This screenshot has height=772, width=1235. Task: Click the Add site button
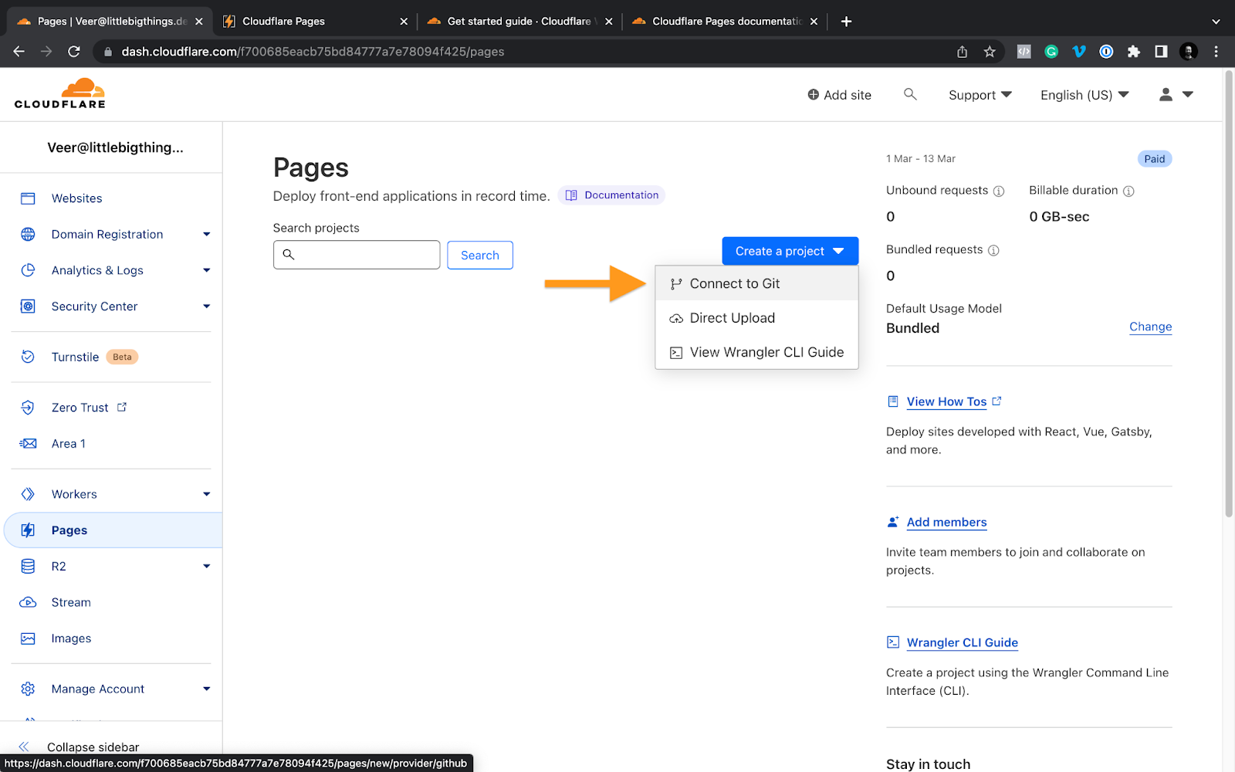(839, 95)
